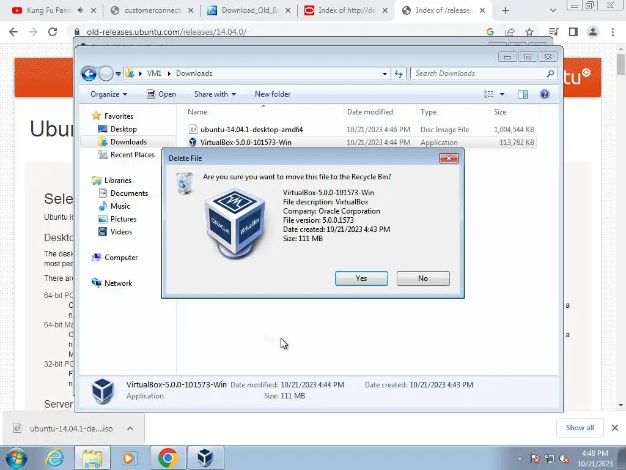Click Show all downloads
This screenshot has width=626, height=470.
tap(580, 428)
